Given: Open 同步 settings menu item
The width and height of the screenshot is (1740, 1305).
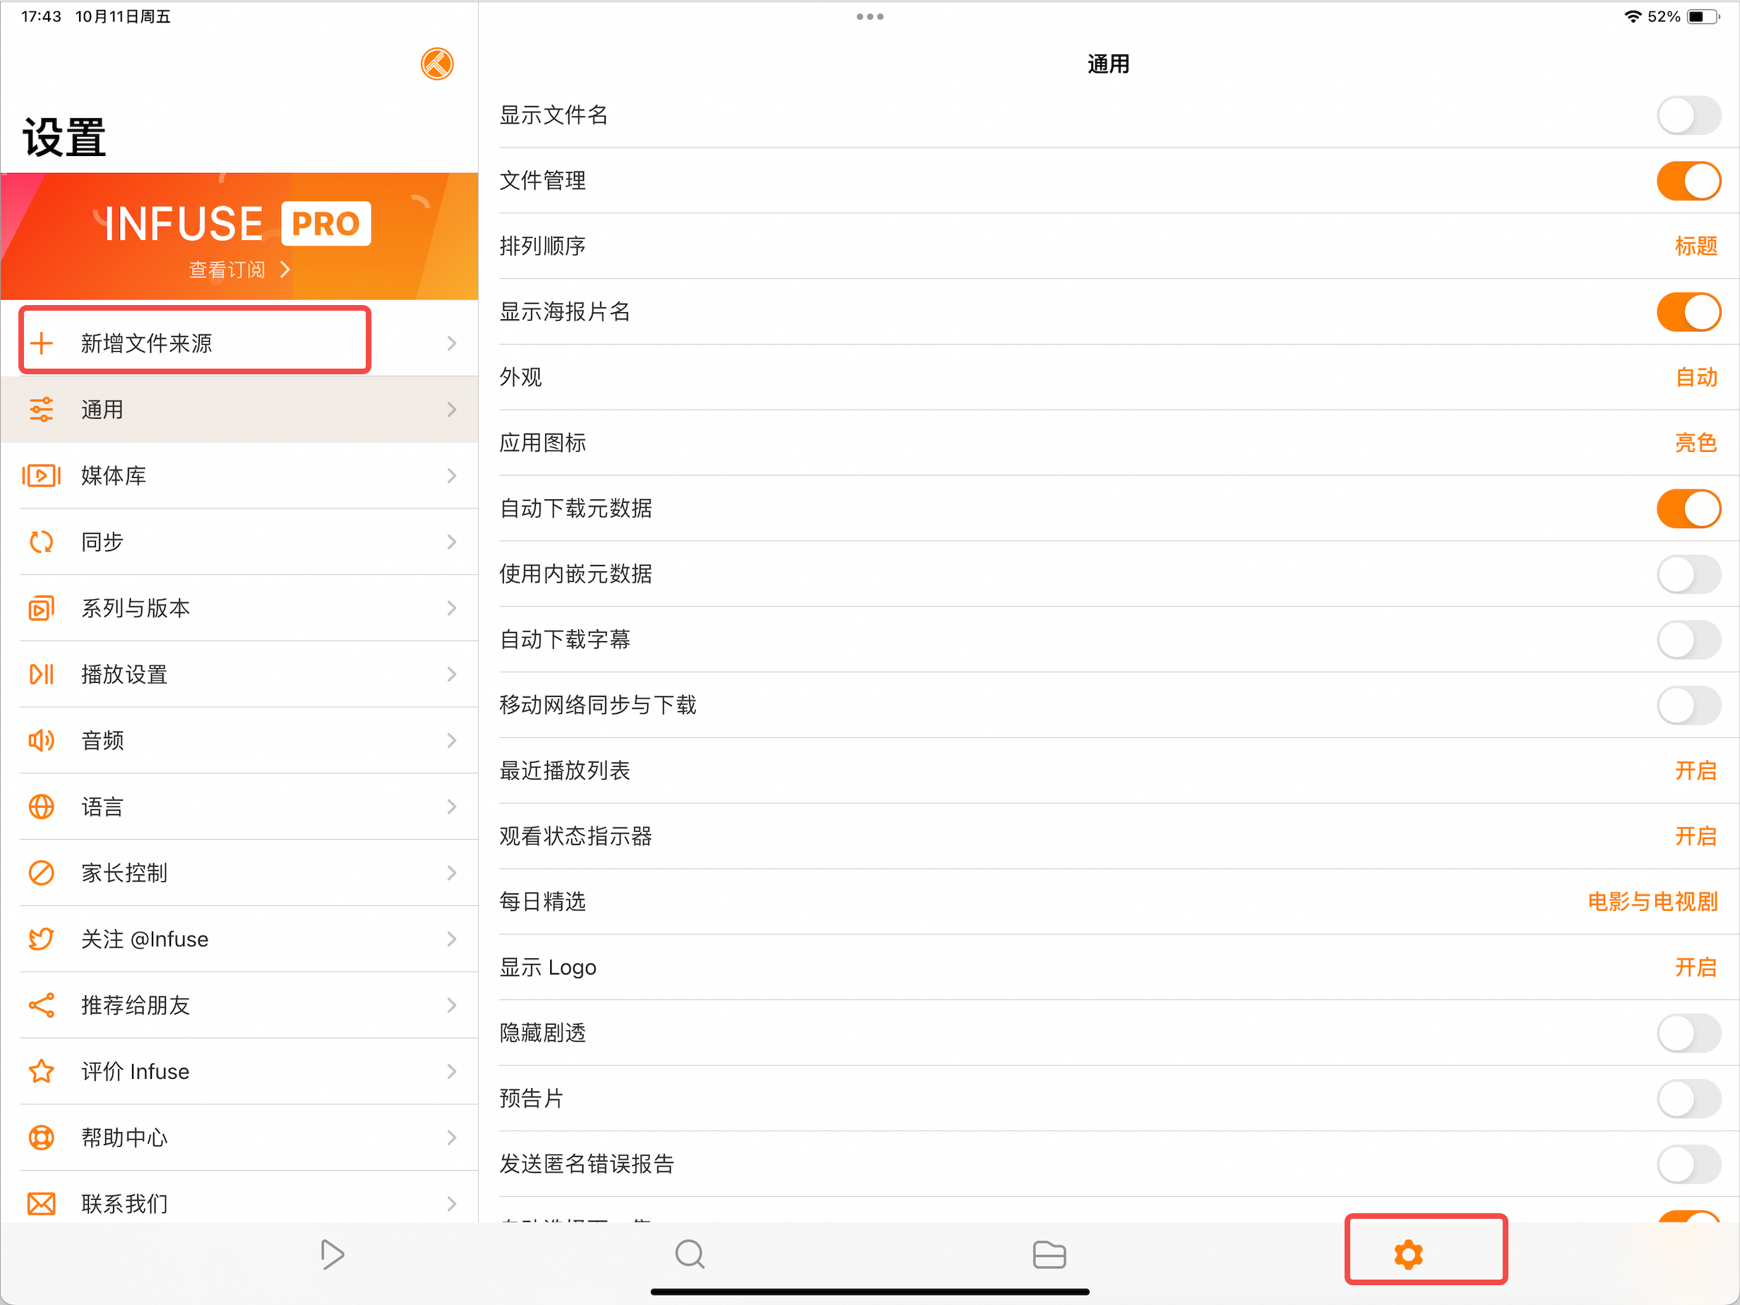Looking at the screenshot, I should click(239, 541).
